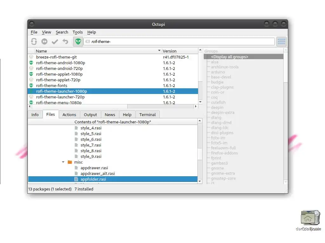Click package list scroll down arrow
The image size is (325, 243).
[200, 102]
